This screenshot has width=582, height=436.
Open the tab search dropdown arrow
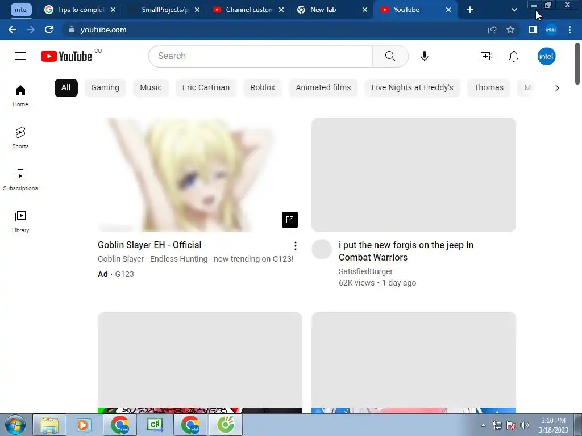pyautogui.click(x=514, y=10)
